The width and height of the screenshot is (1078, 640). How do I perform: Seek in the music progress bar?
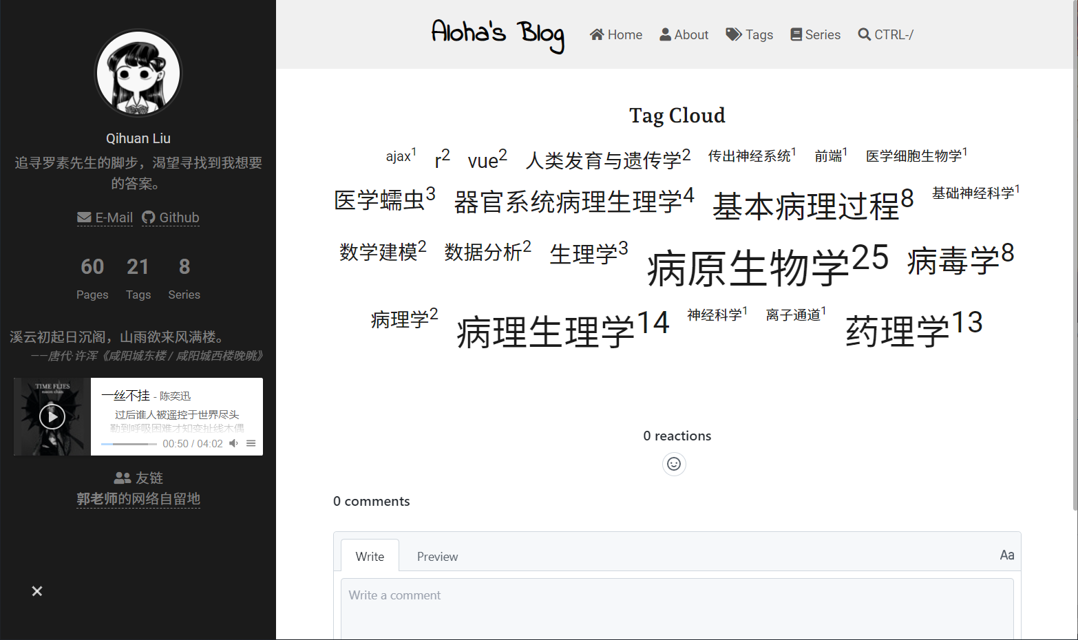(129, 443)
